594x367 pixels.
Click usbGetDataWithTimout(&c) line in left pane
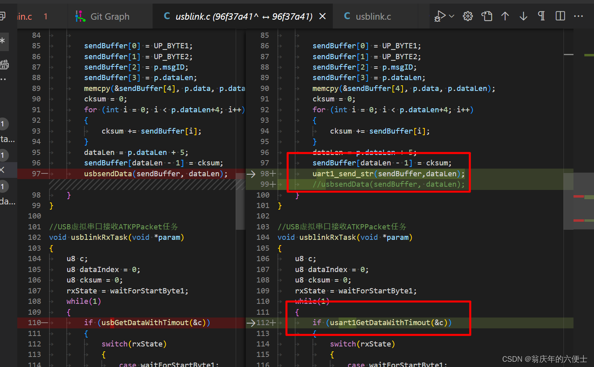click(147, 323)
